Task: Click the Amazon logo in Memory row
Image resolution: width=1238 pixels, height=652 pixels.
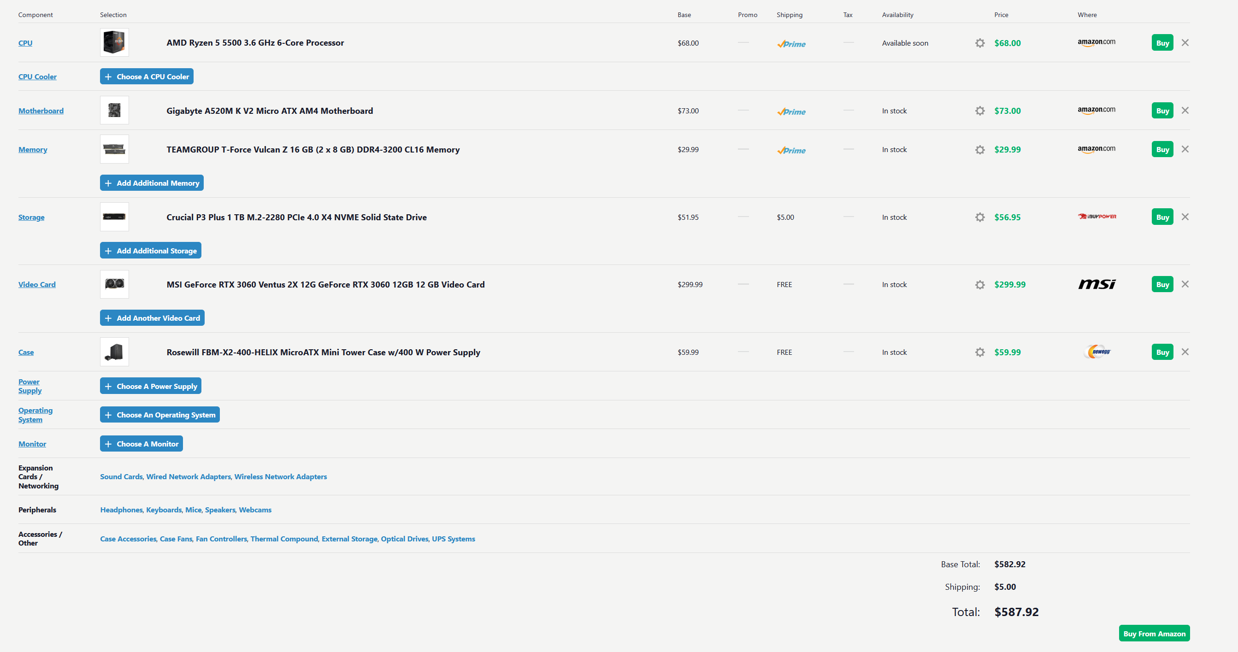Action: (x=1096, y=149)
